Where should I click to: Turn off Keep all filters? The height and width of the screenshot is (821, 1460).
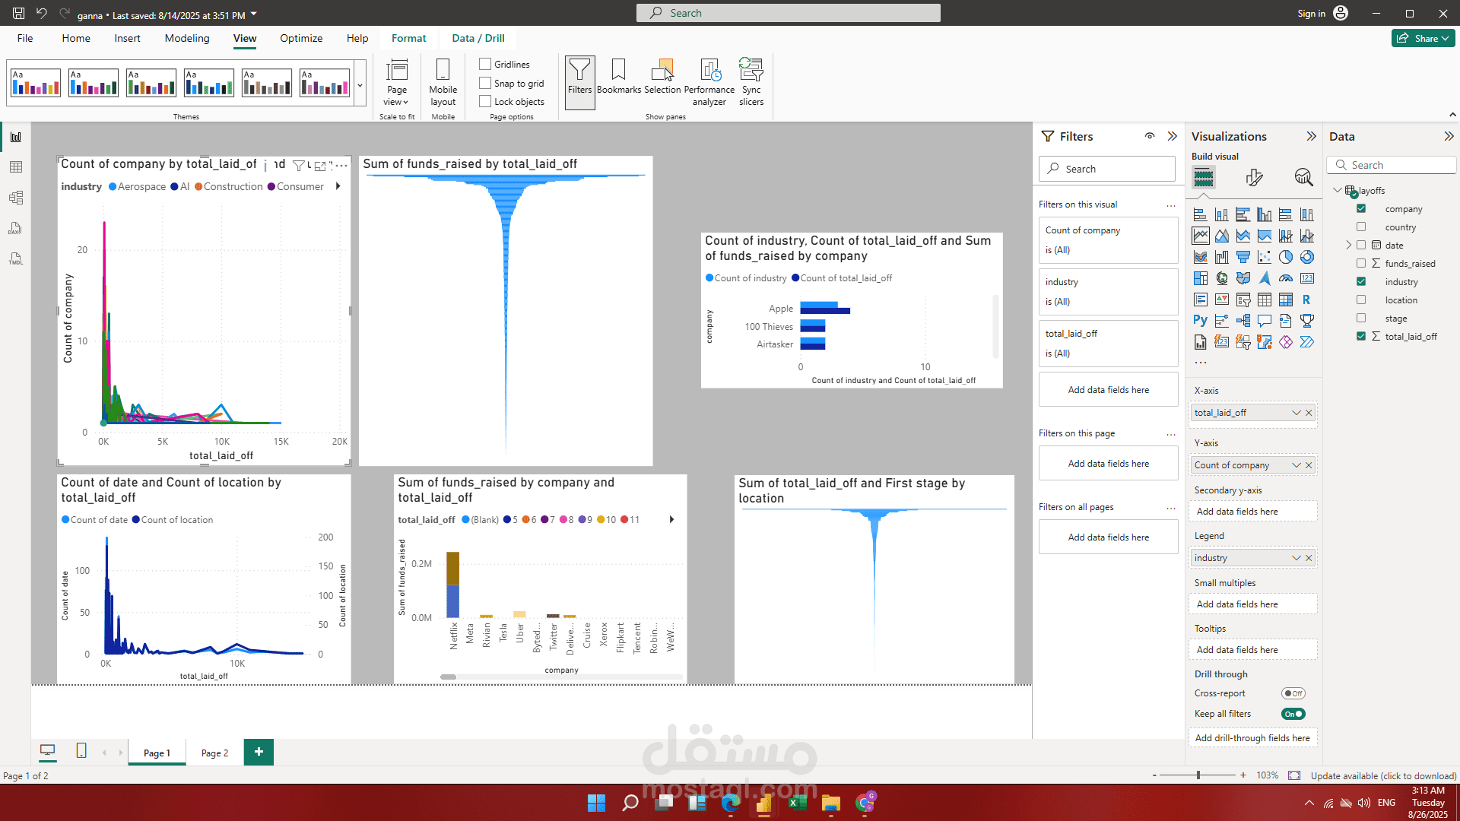coord(1293,714)
